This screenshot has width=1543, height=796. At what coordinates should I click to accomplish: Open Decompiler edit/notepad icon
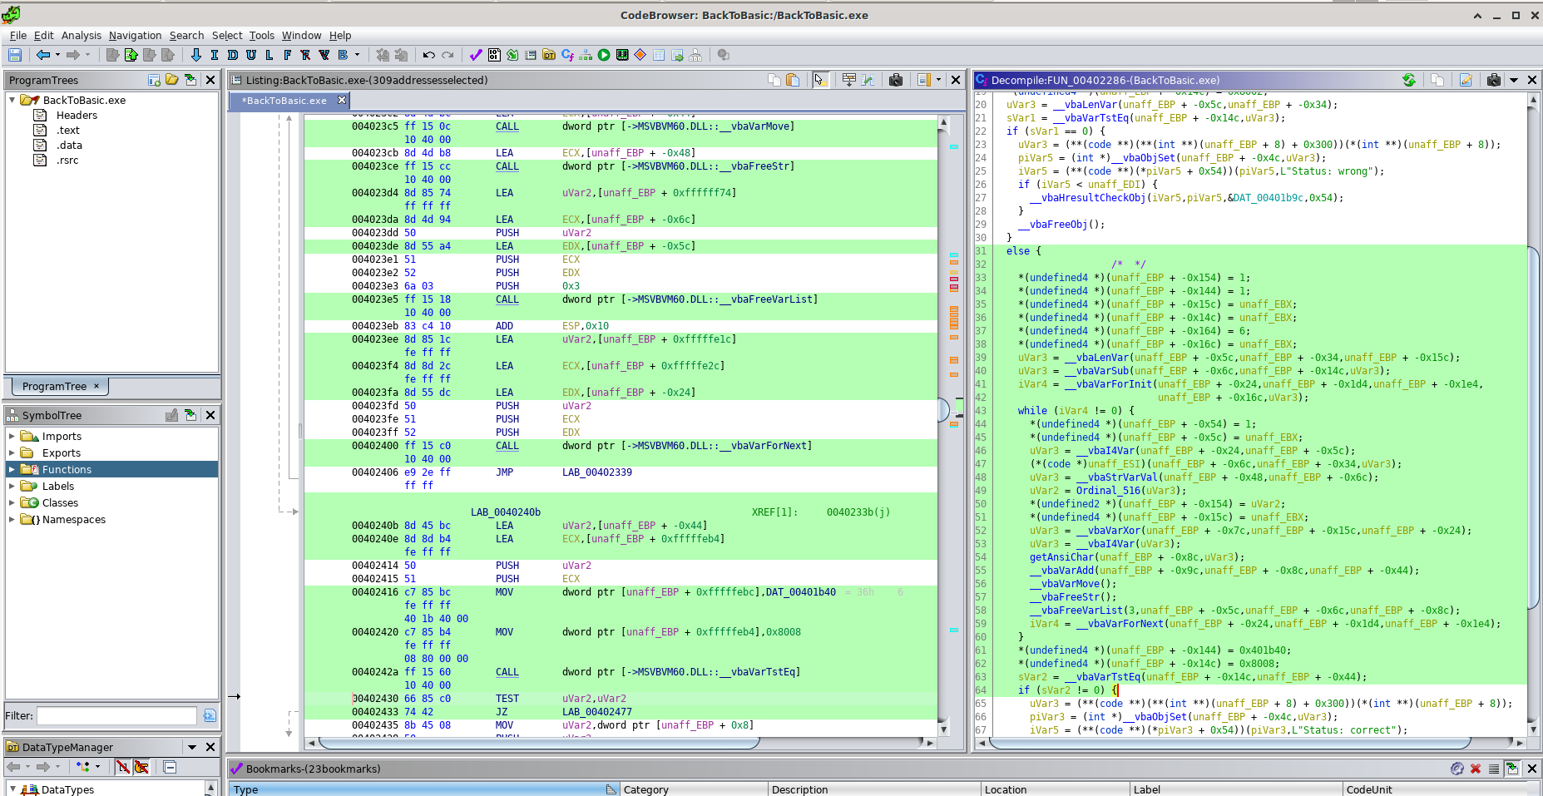[1466, 80]
